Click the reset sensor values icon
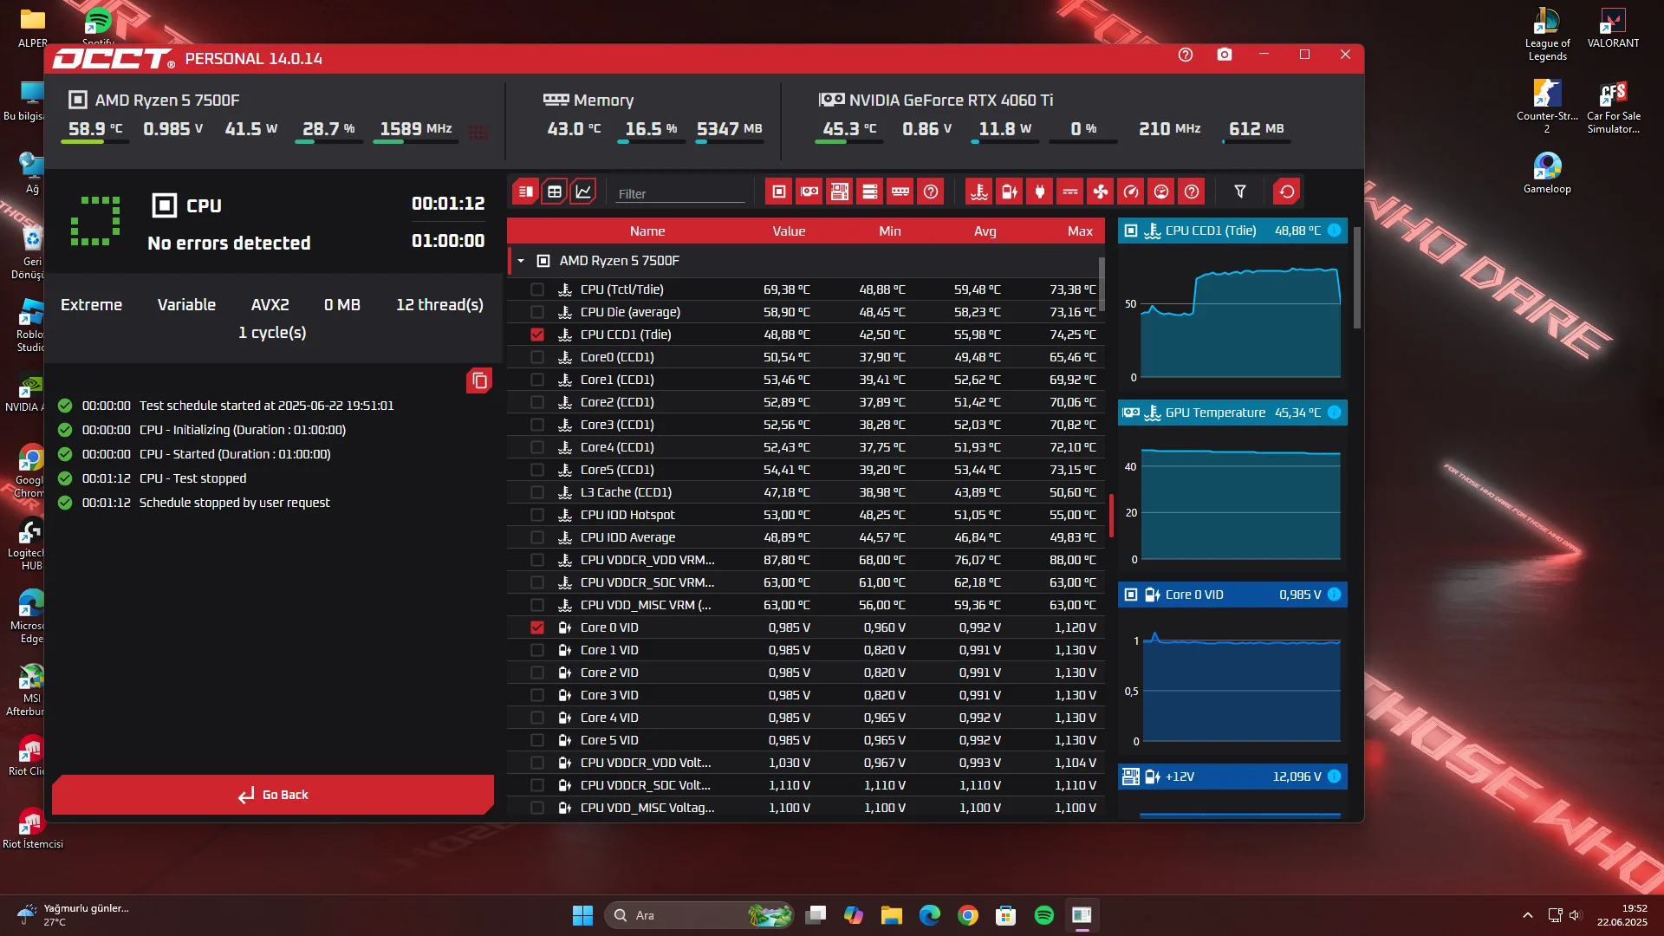The image size is (1664, 936). coord(1287,192)
